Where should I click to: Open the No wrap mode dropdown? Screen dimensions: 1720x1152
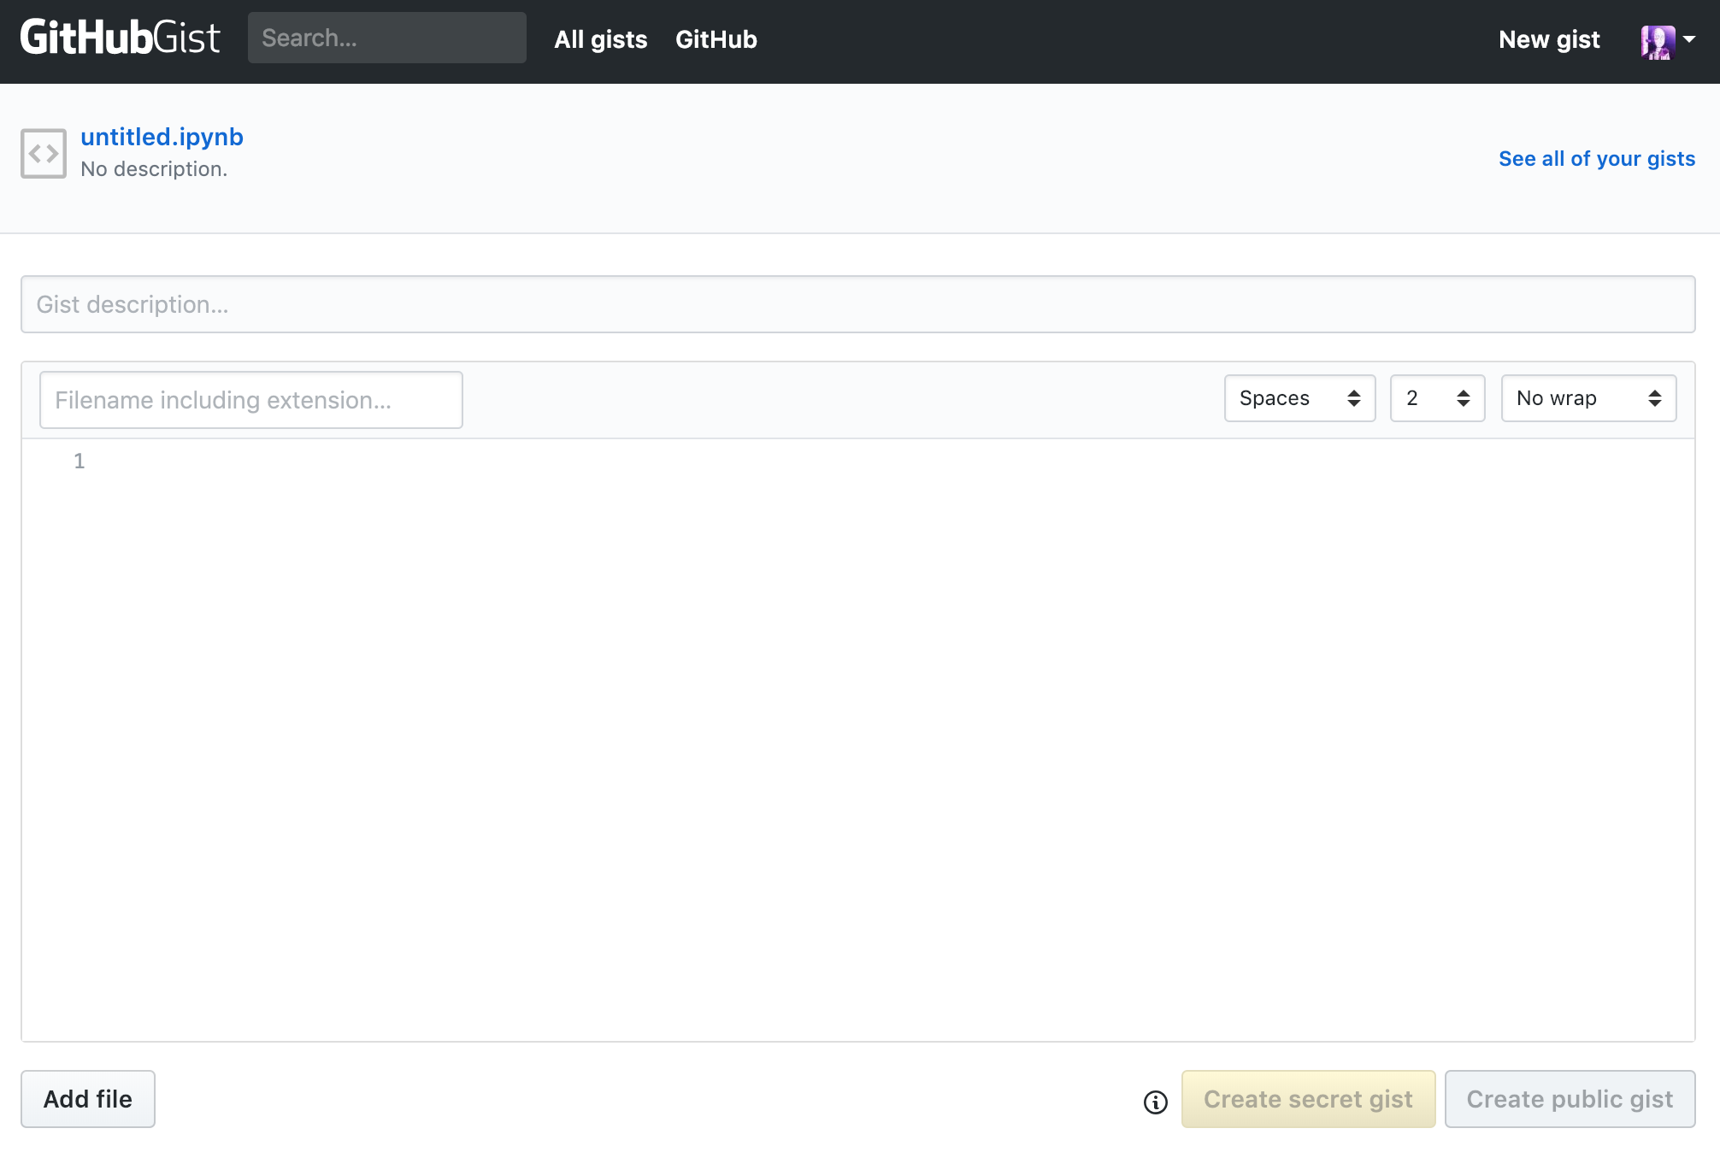[1588, 398]
